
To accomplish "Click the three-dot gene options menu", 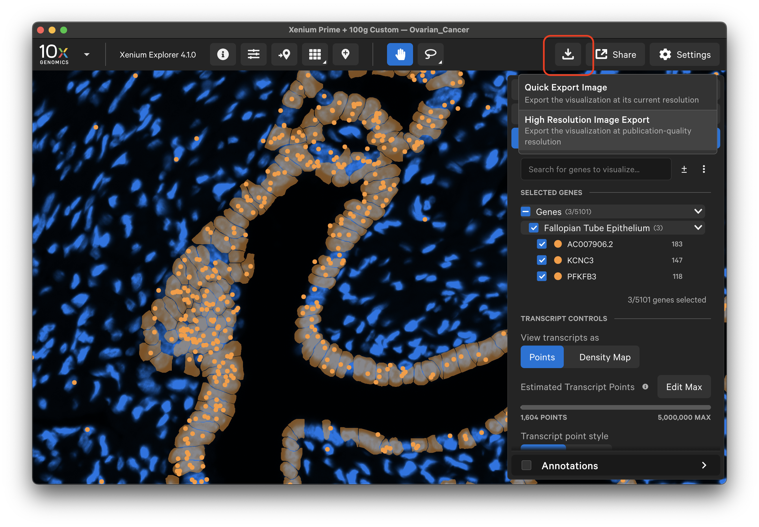I will (704, 169).
